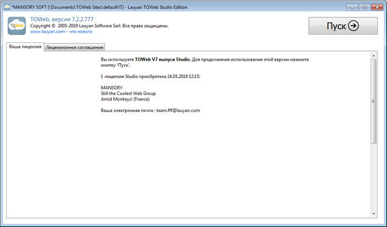The height and width of the screenshot is (227, 387).
Task: Start the program with the Пуск button
Action: pyautogui.click(x=343, y=25)
